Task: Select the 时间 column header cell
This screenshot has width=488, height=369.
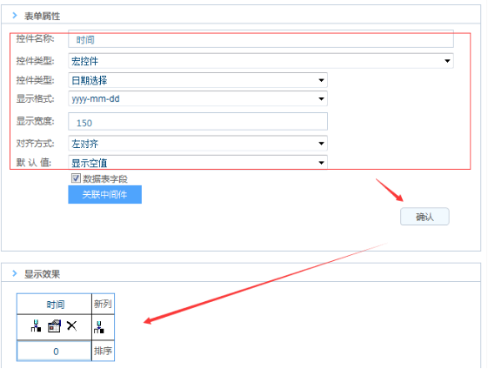Action: (54, 304)
